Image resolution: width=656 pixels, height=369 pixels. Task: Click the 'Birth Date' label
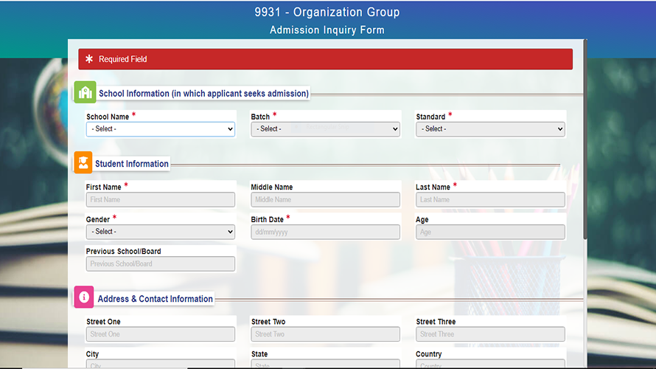[x=268, y=219]
